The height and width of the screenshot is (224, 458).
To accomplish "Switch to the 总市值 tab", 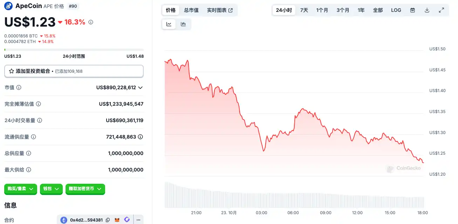I will tap(191, 10).
